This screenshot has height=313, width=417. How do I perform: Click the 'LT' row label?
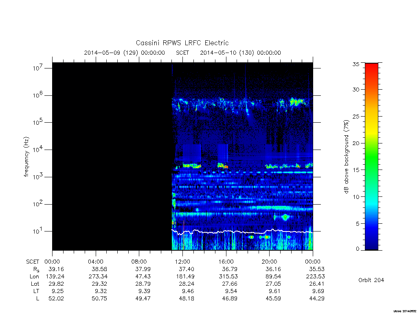(x=36, y=291)
